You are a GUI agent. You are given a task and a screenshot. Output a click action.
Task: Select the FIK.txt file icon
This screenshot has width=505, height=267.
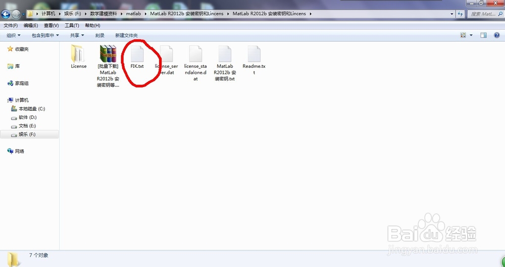point(137,54)
